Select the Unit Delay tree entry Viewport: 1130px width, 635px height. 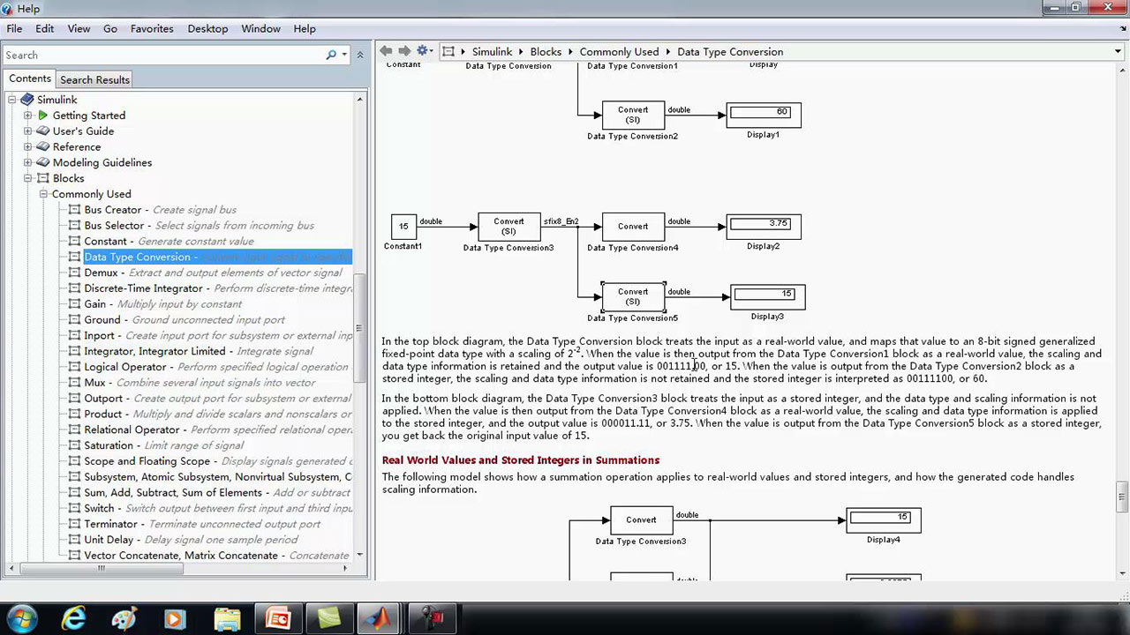191,540
